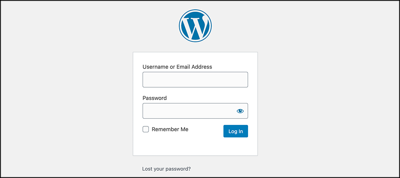Click the Username or Email Address label
Viewport: 400px width, 178px height.
pos(177,67)
